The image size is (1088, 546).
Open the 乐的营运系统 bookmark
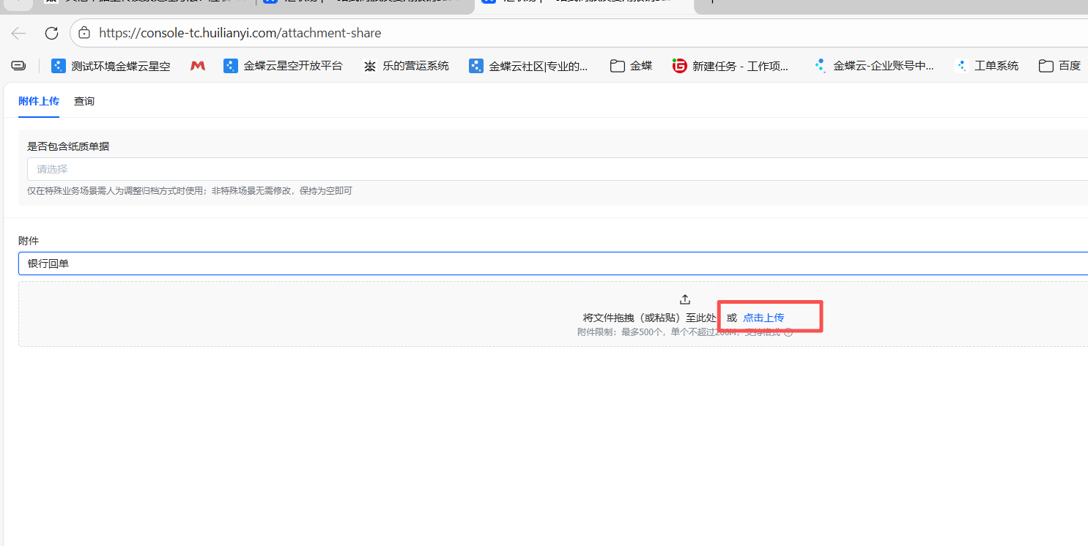(x=406, y=66)
